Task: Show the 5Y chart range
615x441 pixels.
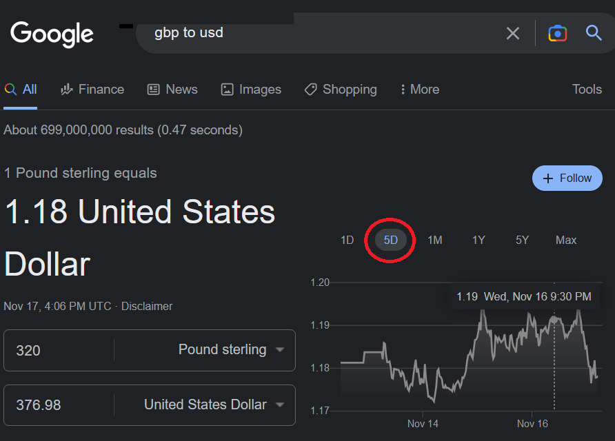Action: (522, 240)
